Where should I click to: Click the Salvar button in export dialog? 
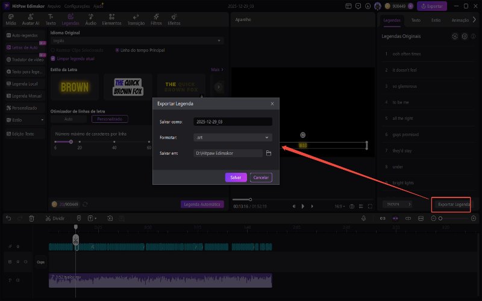point(236,178)
